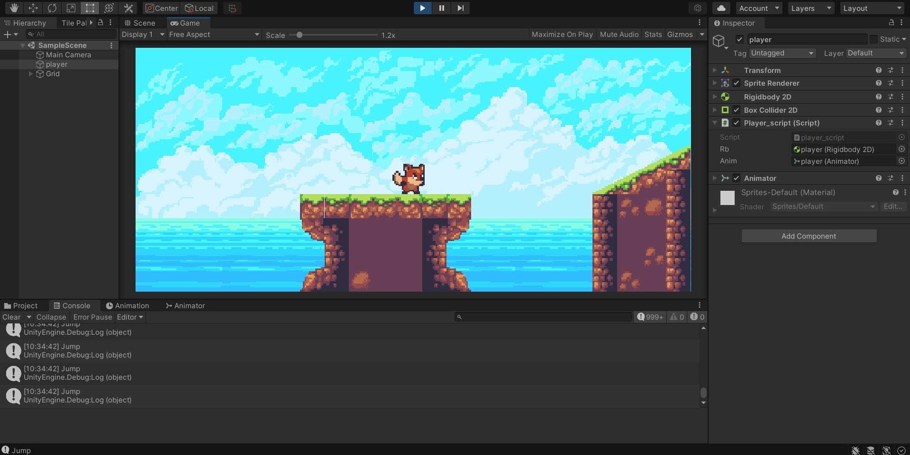The image size is (910, 455).
Task: Open the Unity cloud services panel
Action: [x=720, y=8]
